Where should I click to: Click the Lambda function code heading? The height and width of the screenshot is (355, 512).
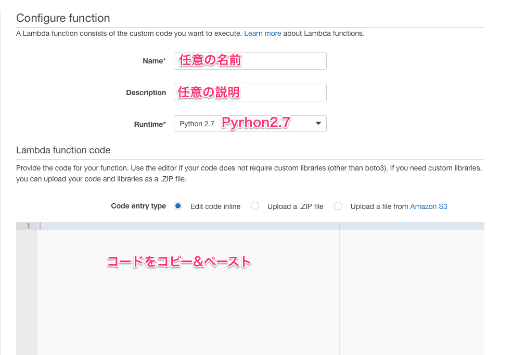coord(63,150)
